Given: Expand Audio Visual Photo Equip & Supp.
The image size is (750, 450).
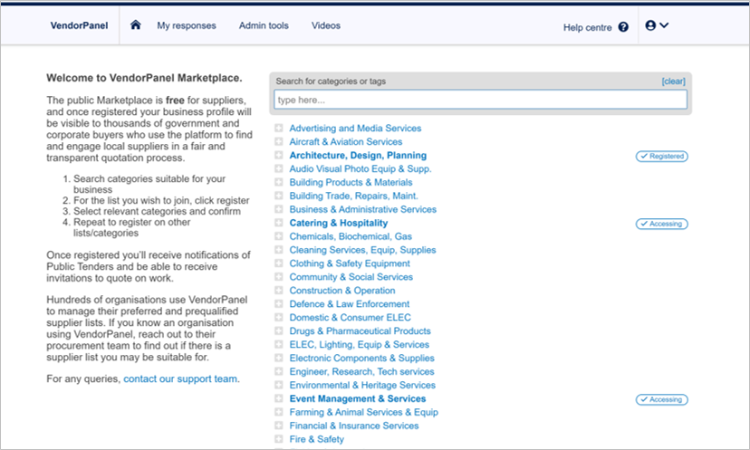Looking at the screenshot, I should [279, 168].
